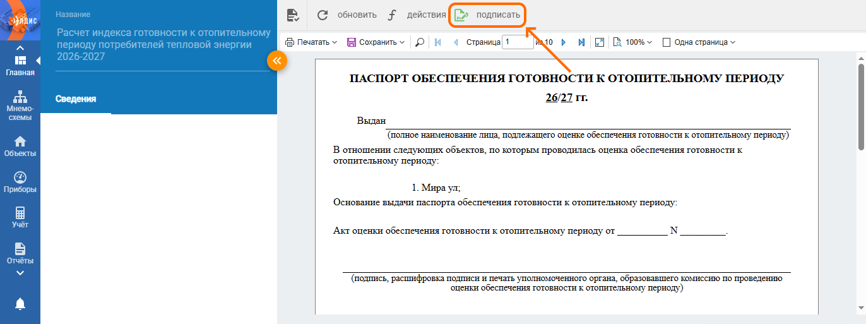Go to previous page of report

tap(456, 42)
